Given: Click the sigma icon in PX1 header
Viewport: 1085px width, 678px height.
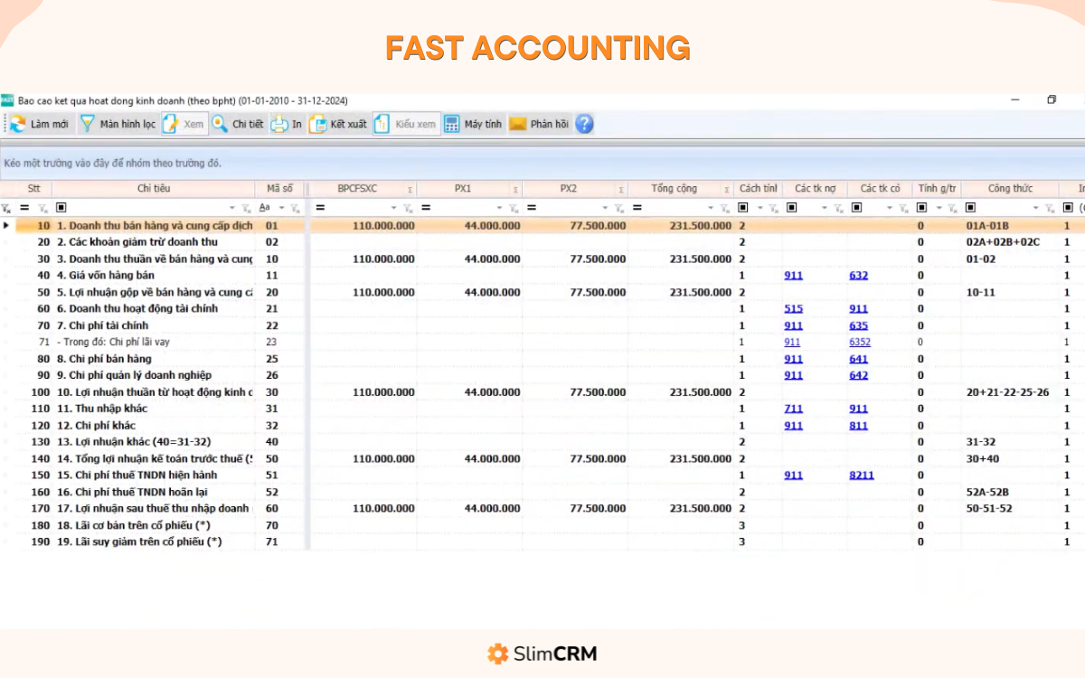Looking at the screenshot, I should click(x=515, y=189).
